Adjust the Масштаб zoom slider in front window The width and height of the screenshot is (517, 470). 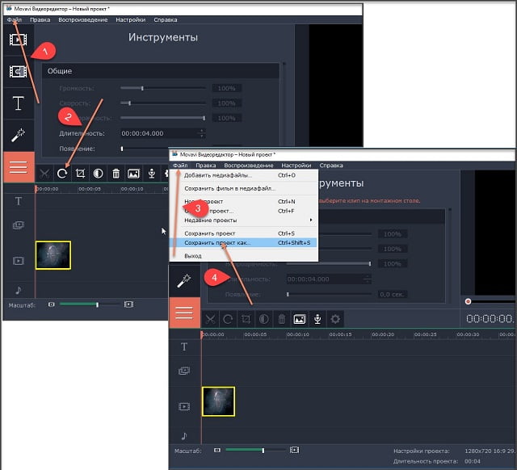click(255, 451)
